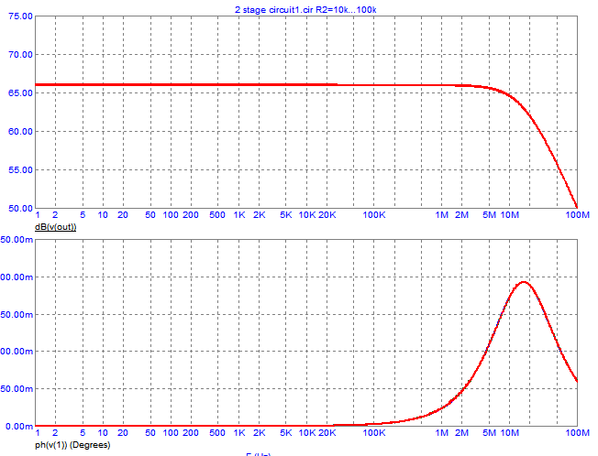Click the 5K frequency label of the ph(v(1)) plot
The height and width of the screenshot is (456, 598).
286,433
